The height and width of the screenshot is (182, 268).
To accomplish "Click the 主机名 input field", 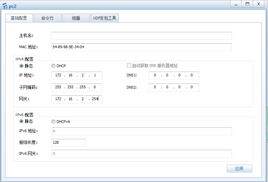I will click(x=141, y=36).
